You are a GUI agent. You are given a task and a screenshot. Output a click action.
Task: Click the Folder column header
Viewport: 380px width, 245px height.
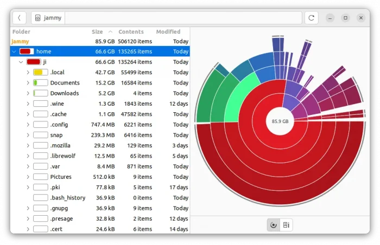click(22, 32)
